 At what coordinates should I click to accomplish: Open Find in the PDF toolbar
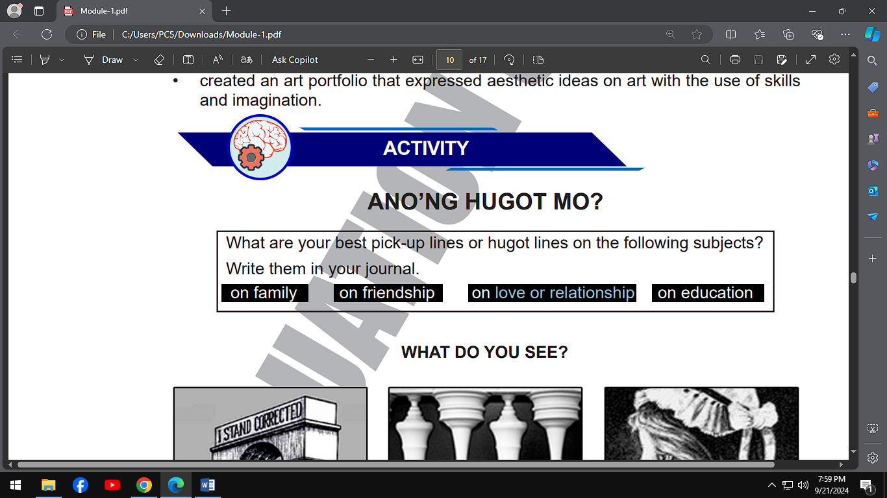pyautogui.click(x=706, y=60)
